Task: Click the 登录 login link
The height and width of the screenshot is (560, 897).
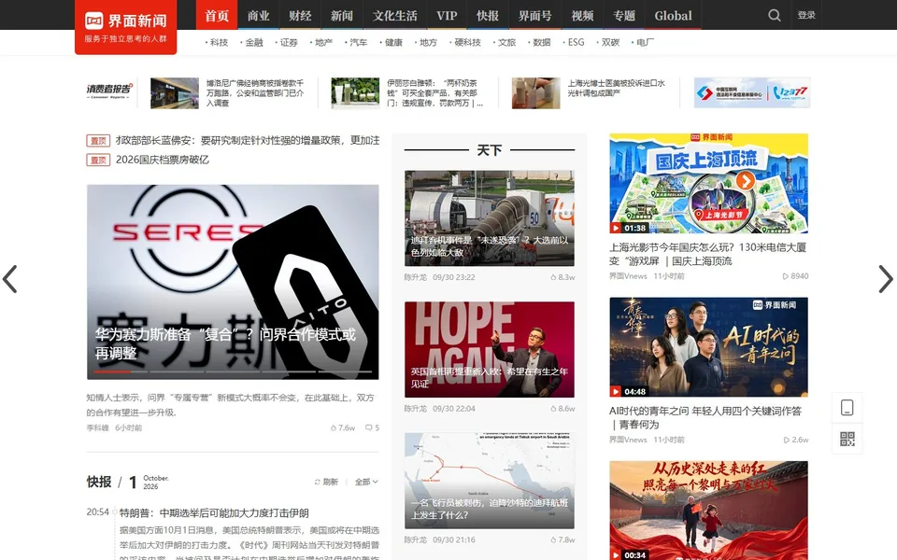Action: 806,15
